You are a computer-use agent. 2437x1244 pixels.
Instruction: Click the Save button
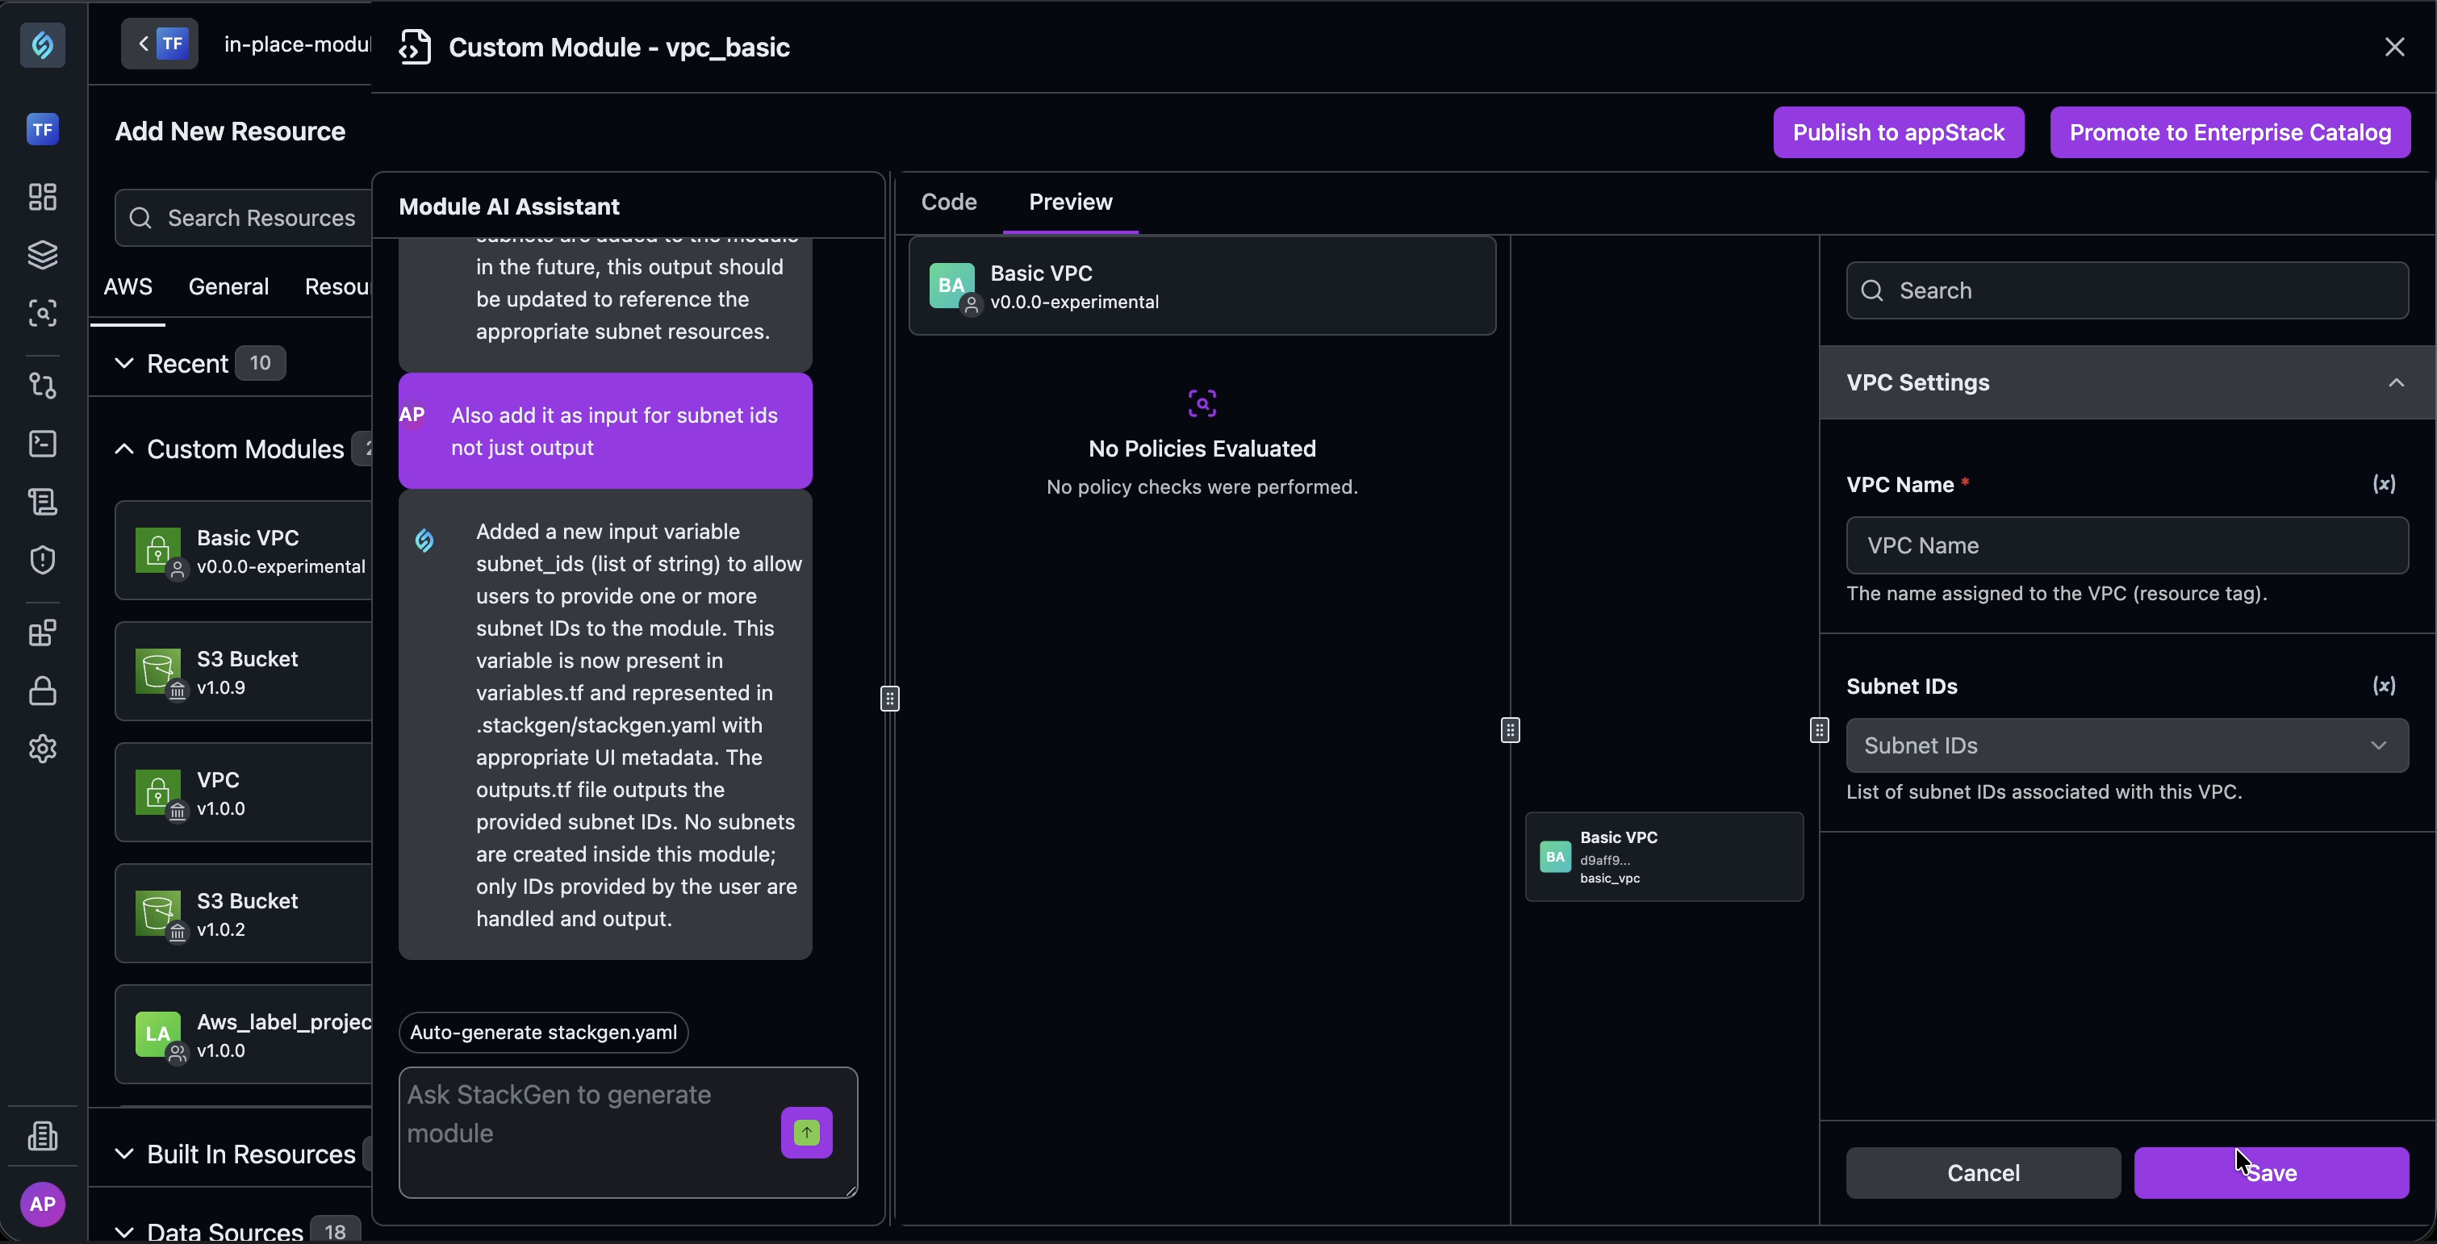coord(2272,1173)
